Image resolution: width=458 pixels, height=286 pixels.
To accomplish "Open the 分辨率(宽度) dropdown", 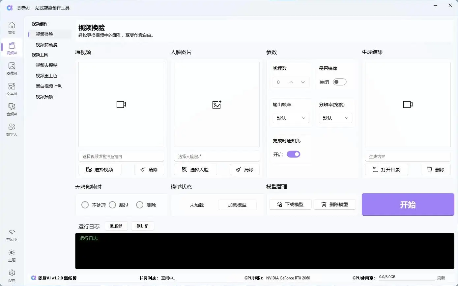I will coord(335,118).
